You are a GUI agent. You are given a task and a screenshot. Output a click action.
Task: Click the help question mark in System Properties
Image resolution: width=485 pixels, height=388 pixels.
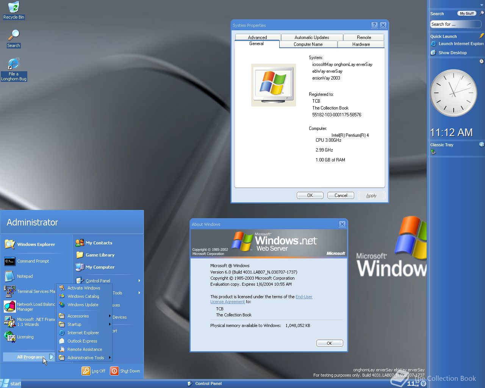374,25
